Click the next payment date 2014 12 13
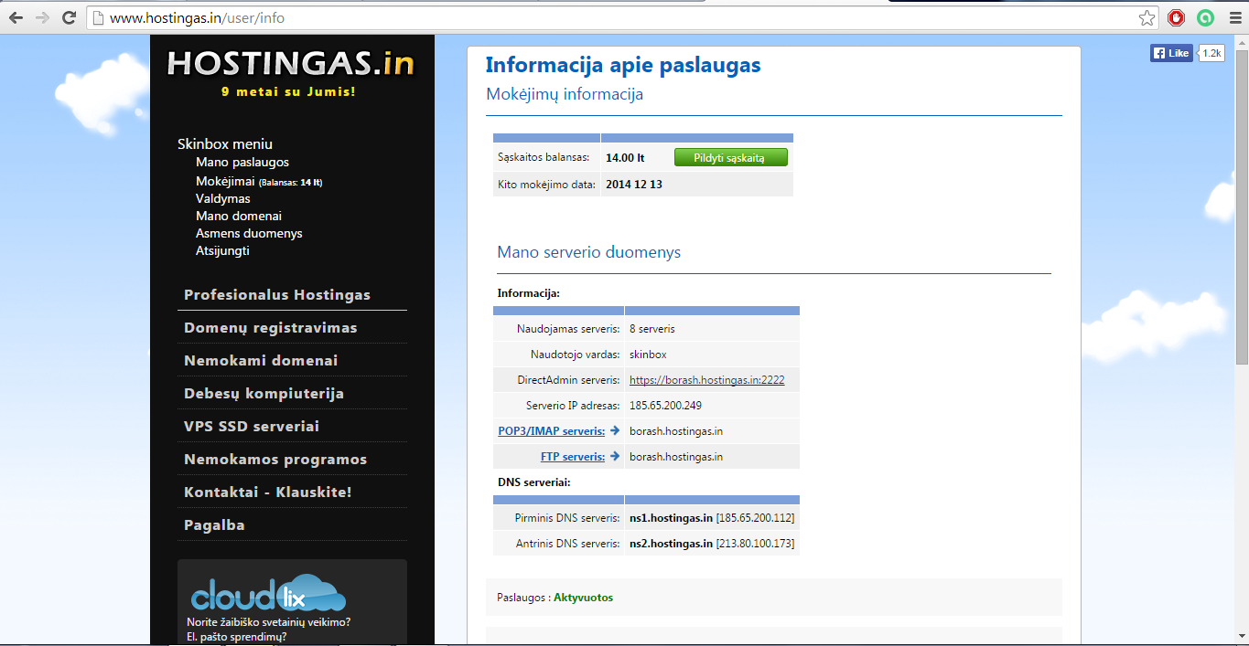This screenshot has height=646, width=1249. [634, 184]
